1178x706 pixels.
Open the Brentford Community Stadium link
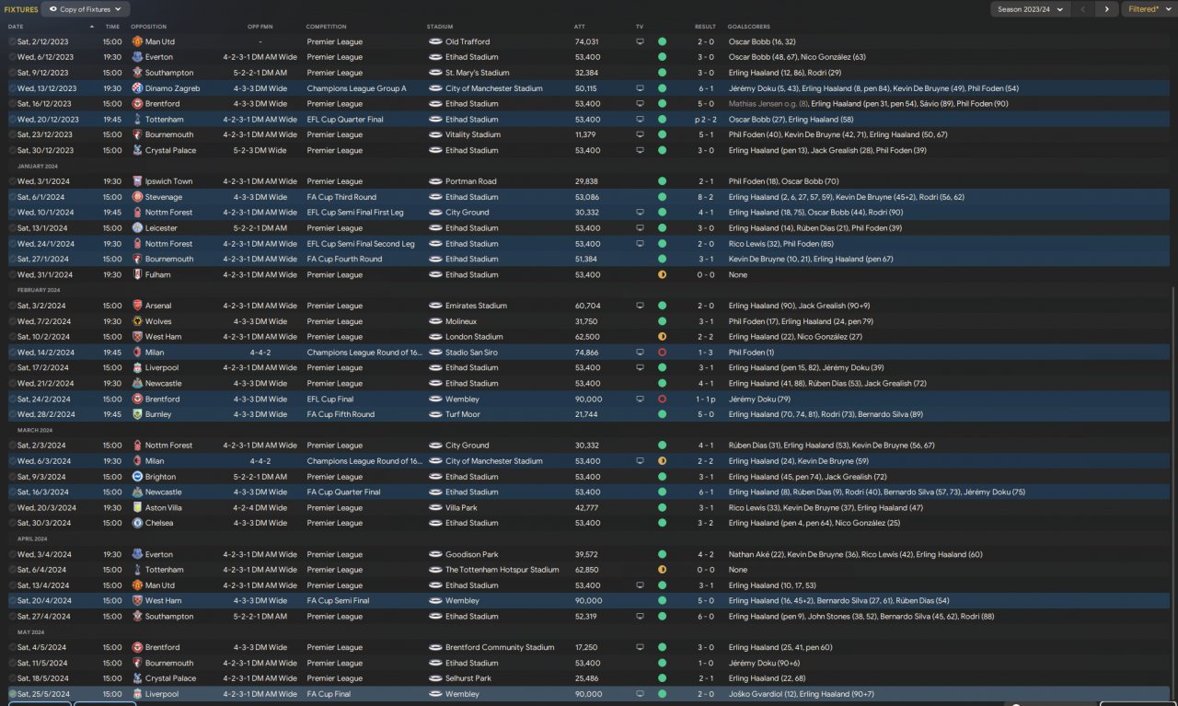point(500,647)
